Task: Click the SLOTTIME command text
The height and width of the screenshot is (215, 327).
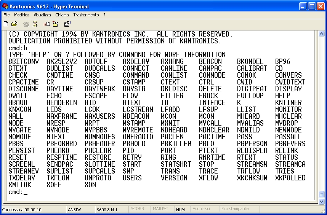Action: (100, 164)
